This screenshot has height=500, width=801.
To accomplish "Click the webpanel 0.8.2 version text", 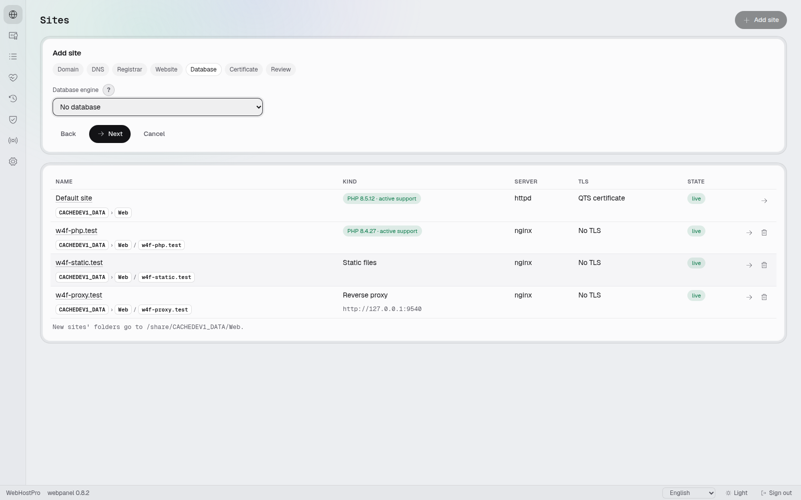I will [69, 493].
